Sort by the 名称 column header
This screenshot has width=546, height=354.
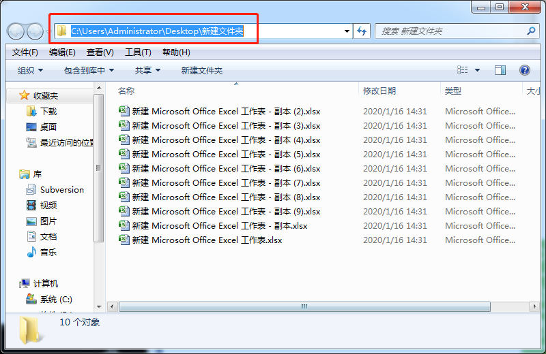click(x=126, y=91)
